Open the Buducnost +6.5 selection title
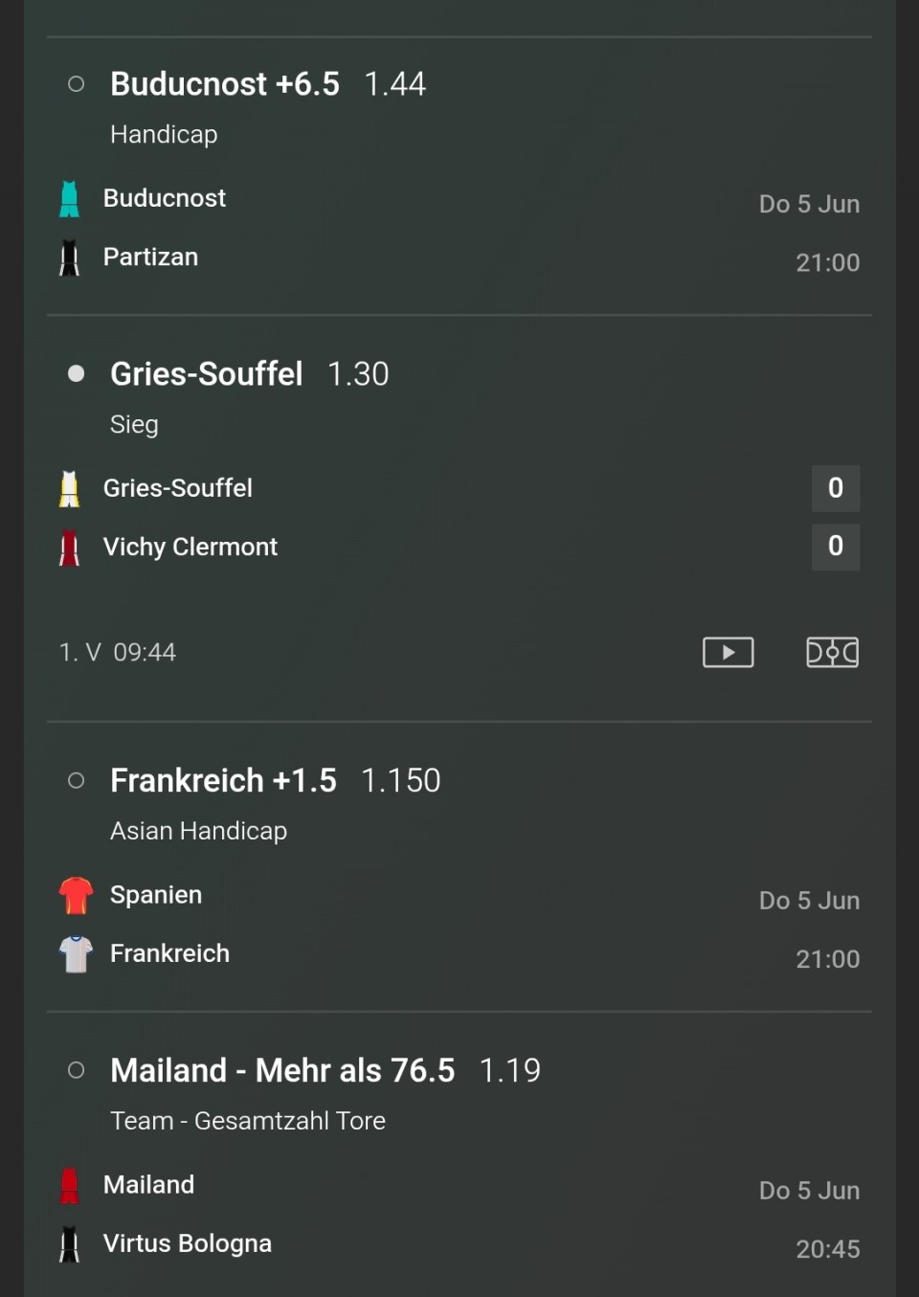The image size is (919, 1297). (225, 84)
